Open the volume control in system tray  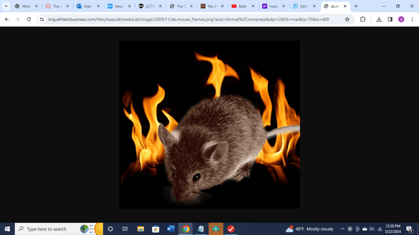pyautogui.click(x=372, y=229)
